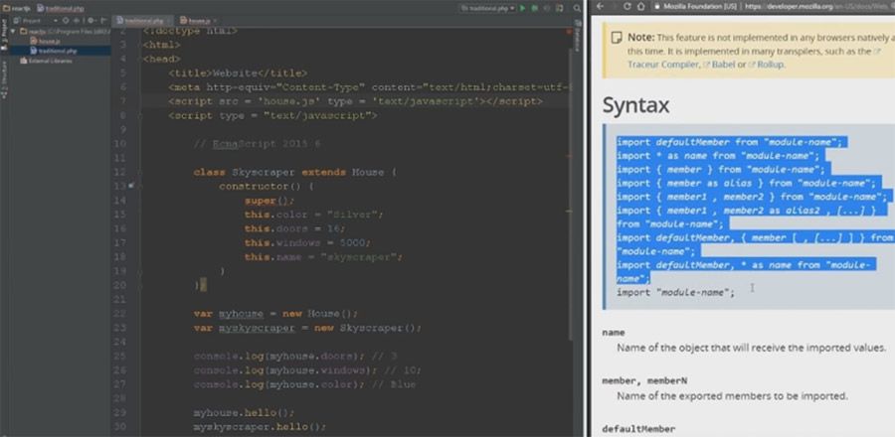Click the 'myhouse.hello();' line
Screen dimensions: 895x437
pos(244,413)
